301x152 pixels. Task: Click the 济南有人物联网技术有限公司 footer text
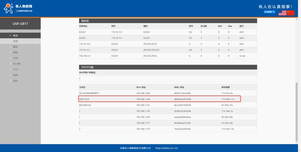[135, 148]
